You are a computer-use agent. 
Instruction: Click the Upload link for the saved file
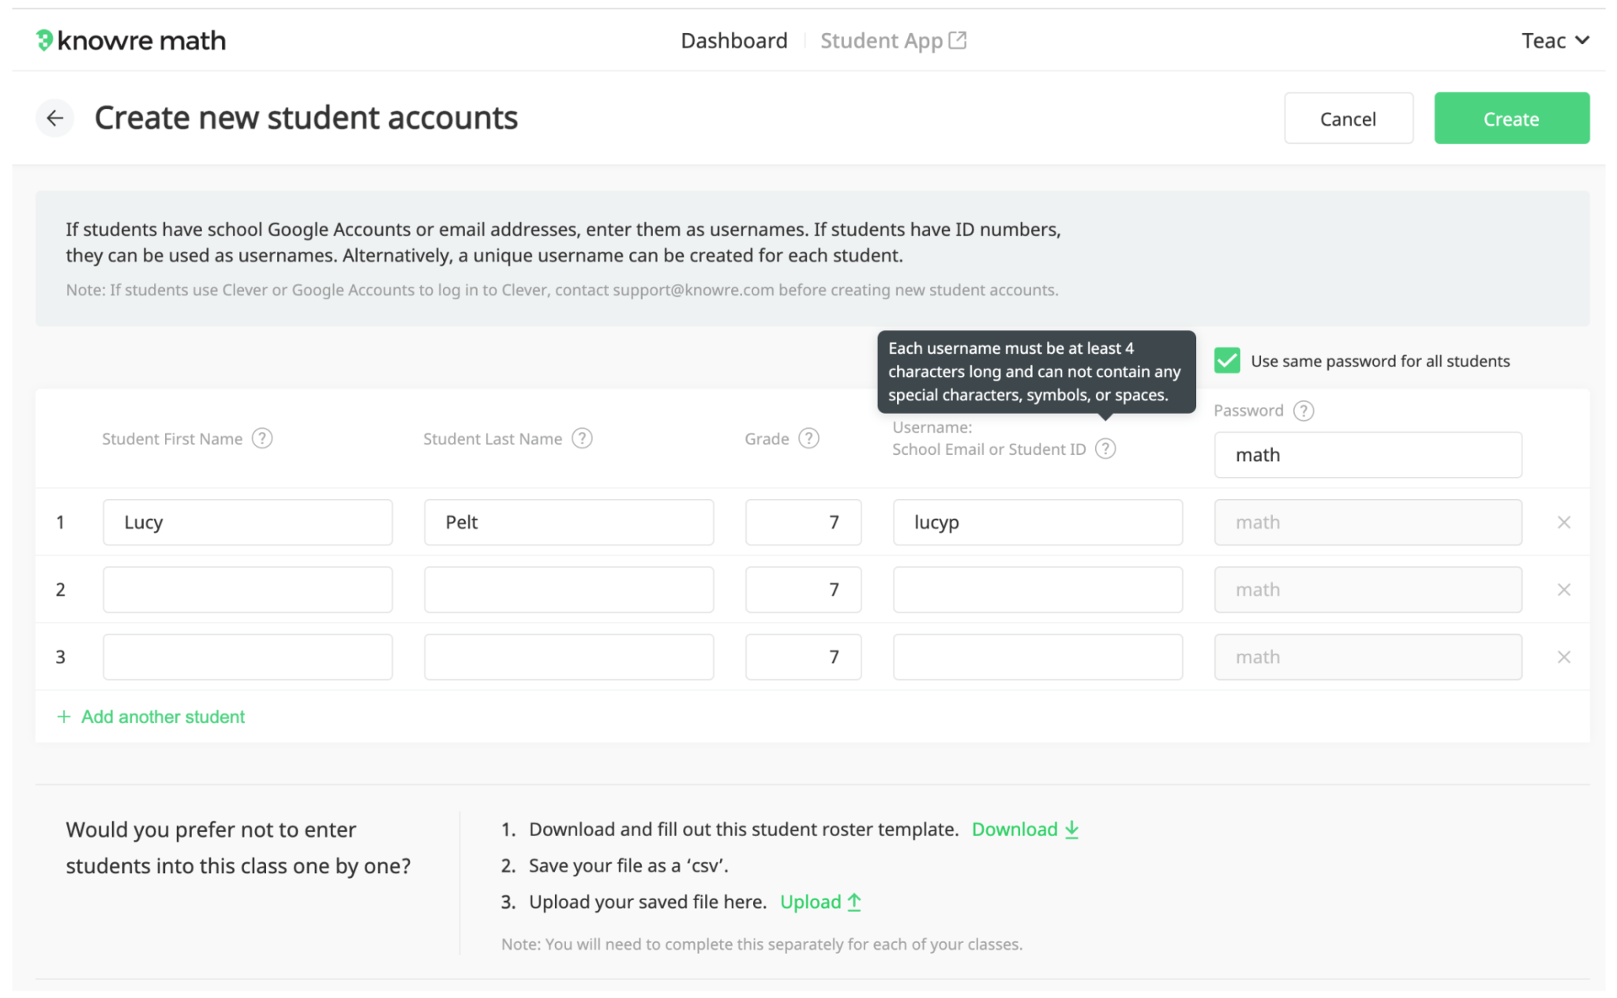[x=820, y=902]
